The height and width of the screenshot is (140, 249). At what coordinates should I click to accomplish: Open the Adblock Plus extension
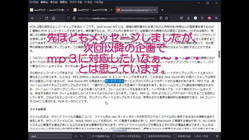coord(209,18)
